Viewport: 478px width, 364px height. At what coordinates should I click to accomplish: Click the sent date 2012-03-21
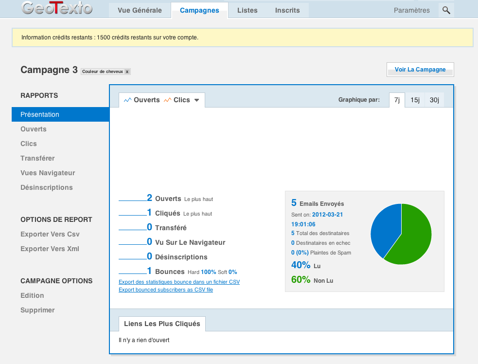[x=327, y=215]
